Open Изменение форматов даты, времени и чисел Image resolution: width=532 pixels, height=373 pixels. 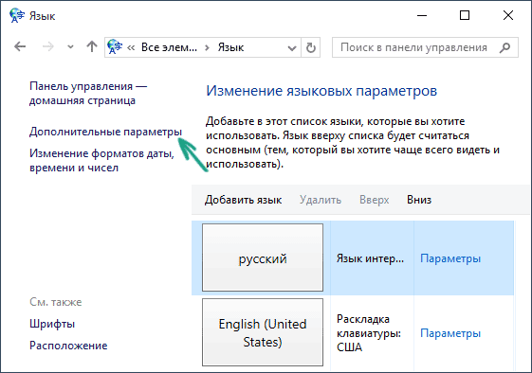(x=101, y=161)
